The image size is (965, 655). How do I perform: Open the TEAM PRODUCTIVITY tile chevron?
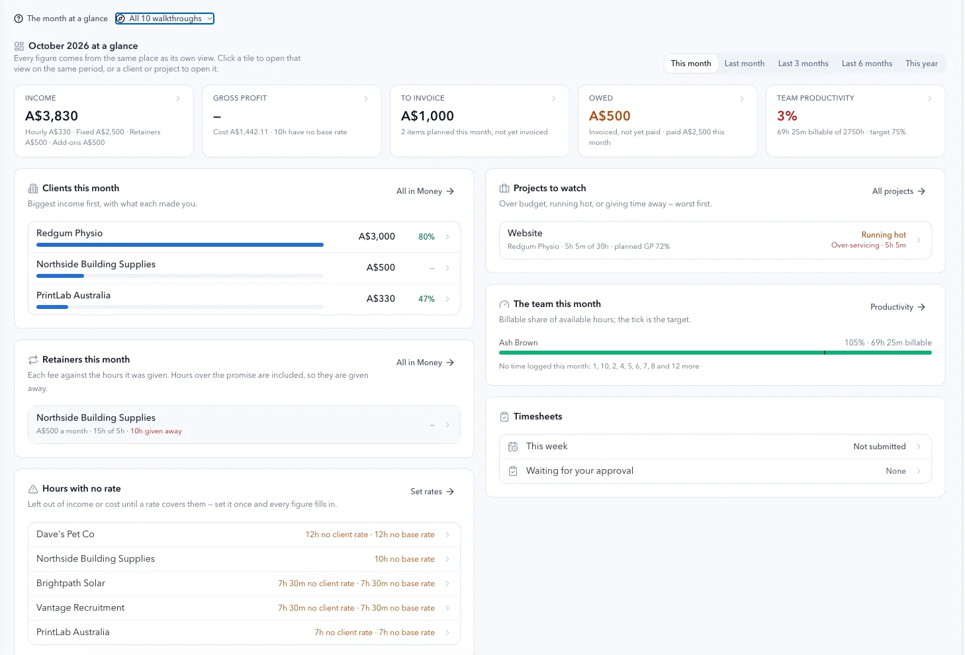click(x=930, y=99)
